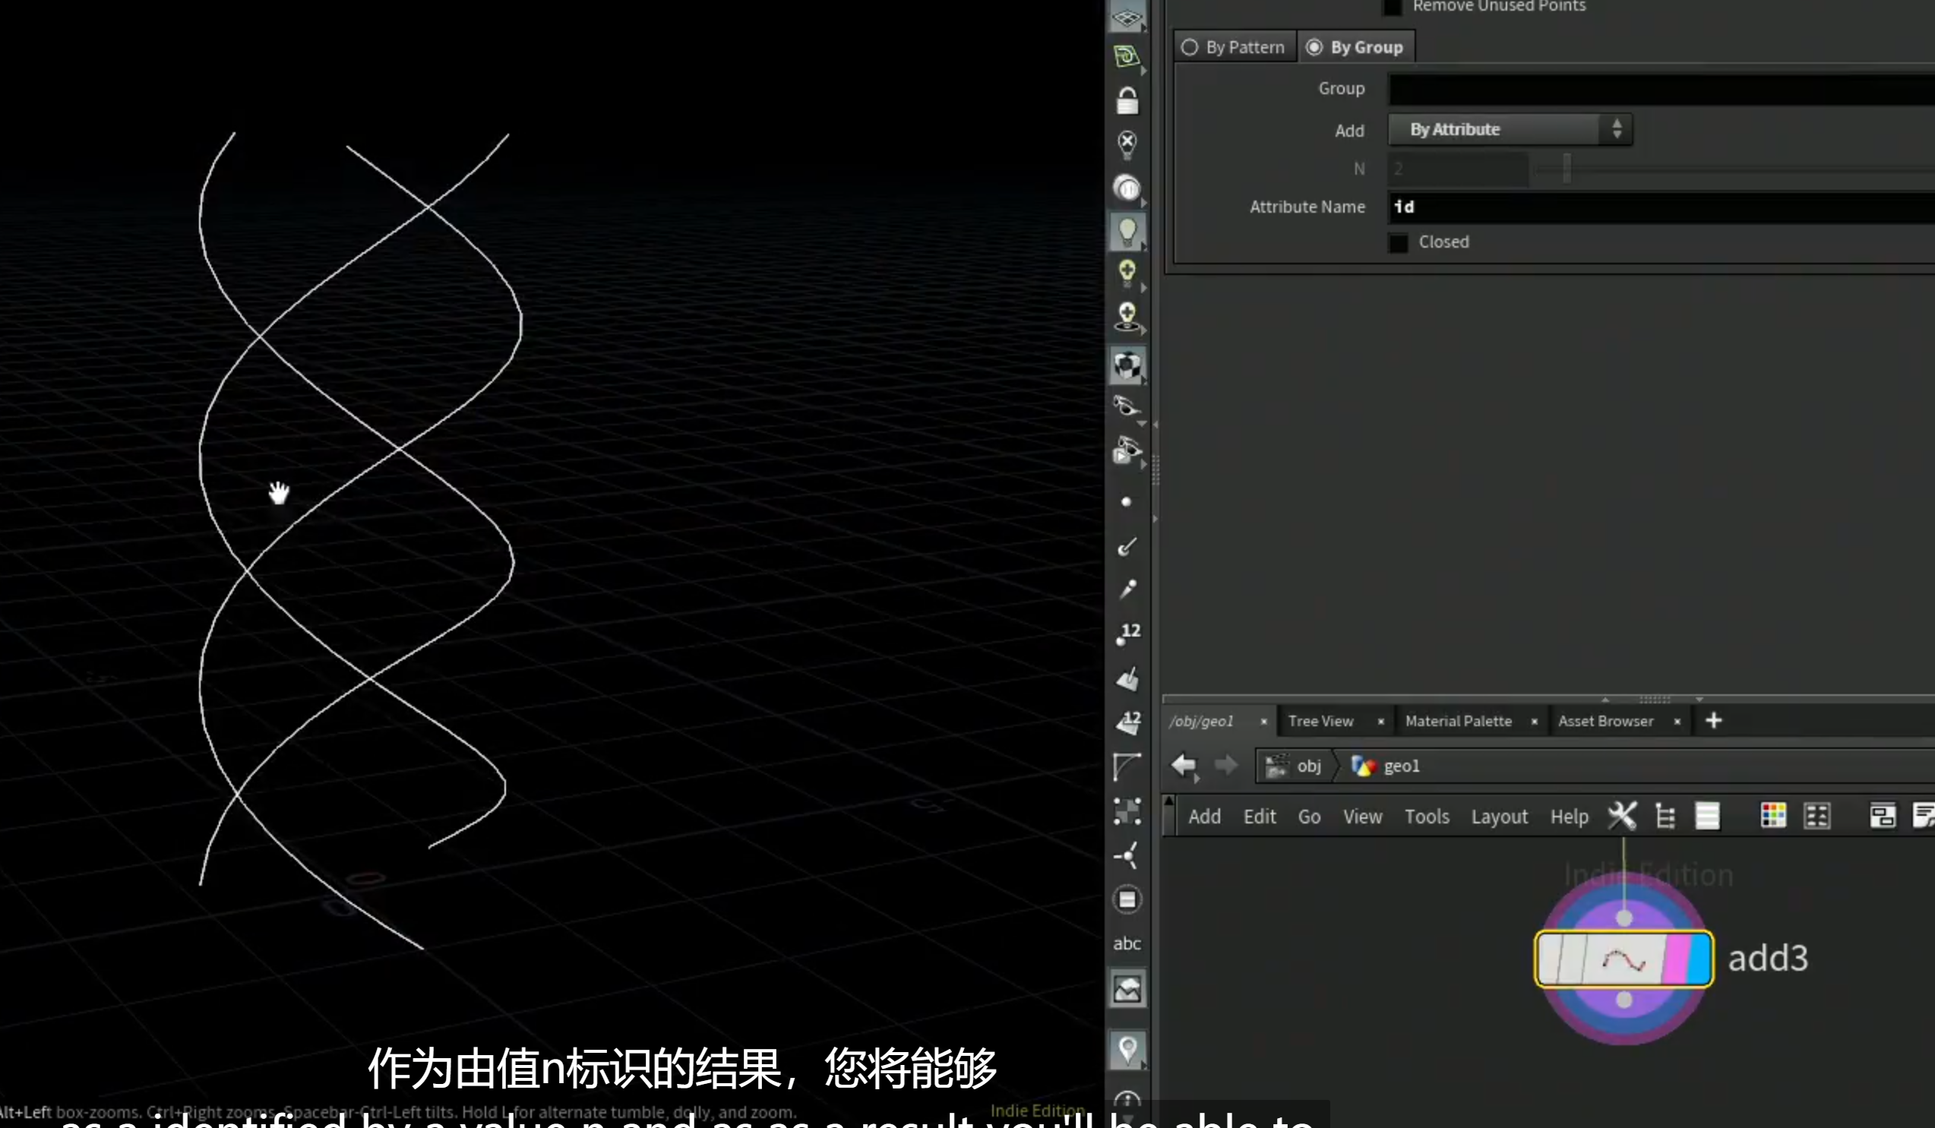Expand the back arrow history dropdown
The image size is (1935, 1128).
point(1197,779)
